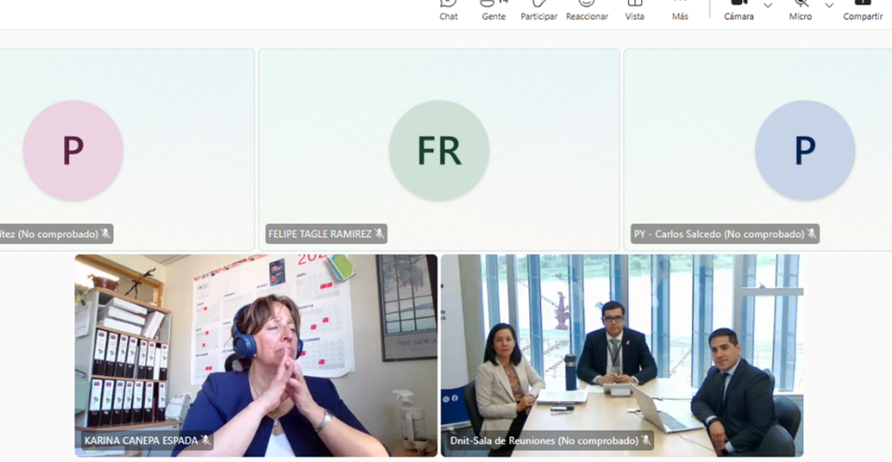Select Carlos Salcedo's blue P avatar
Viewport: 892px width, 462px height.
click(x=804, y=150)
